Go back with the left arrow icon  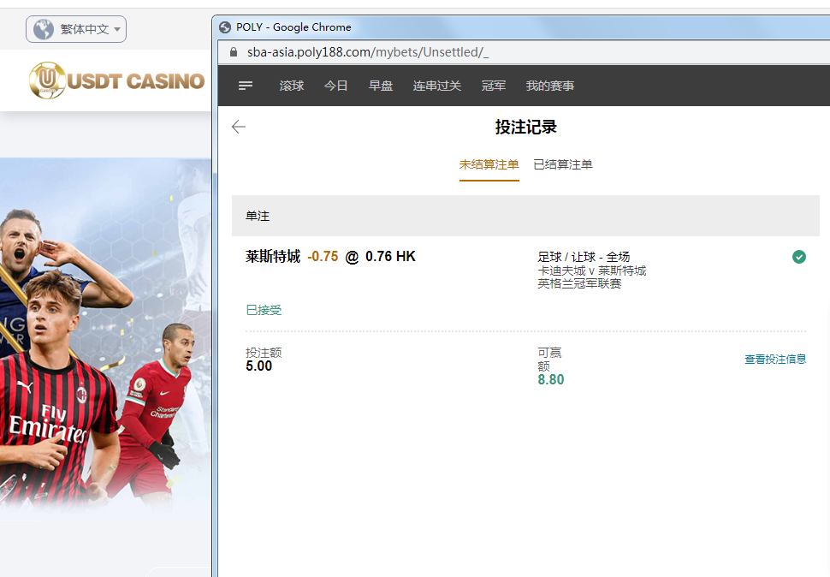239,127
